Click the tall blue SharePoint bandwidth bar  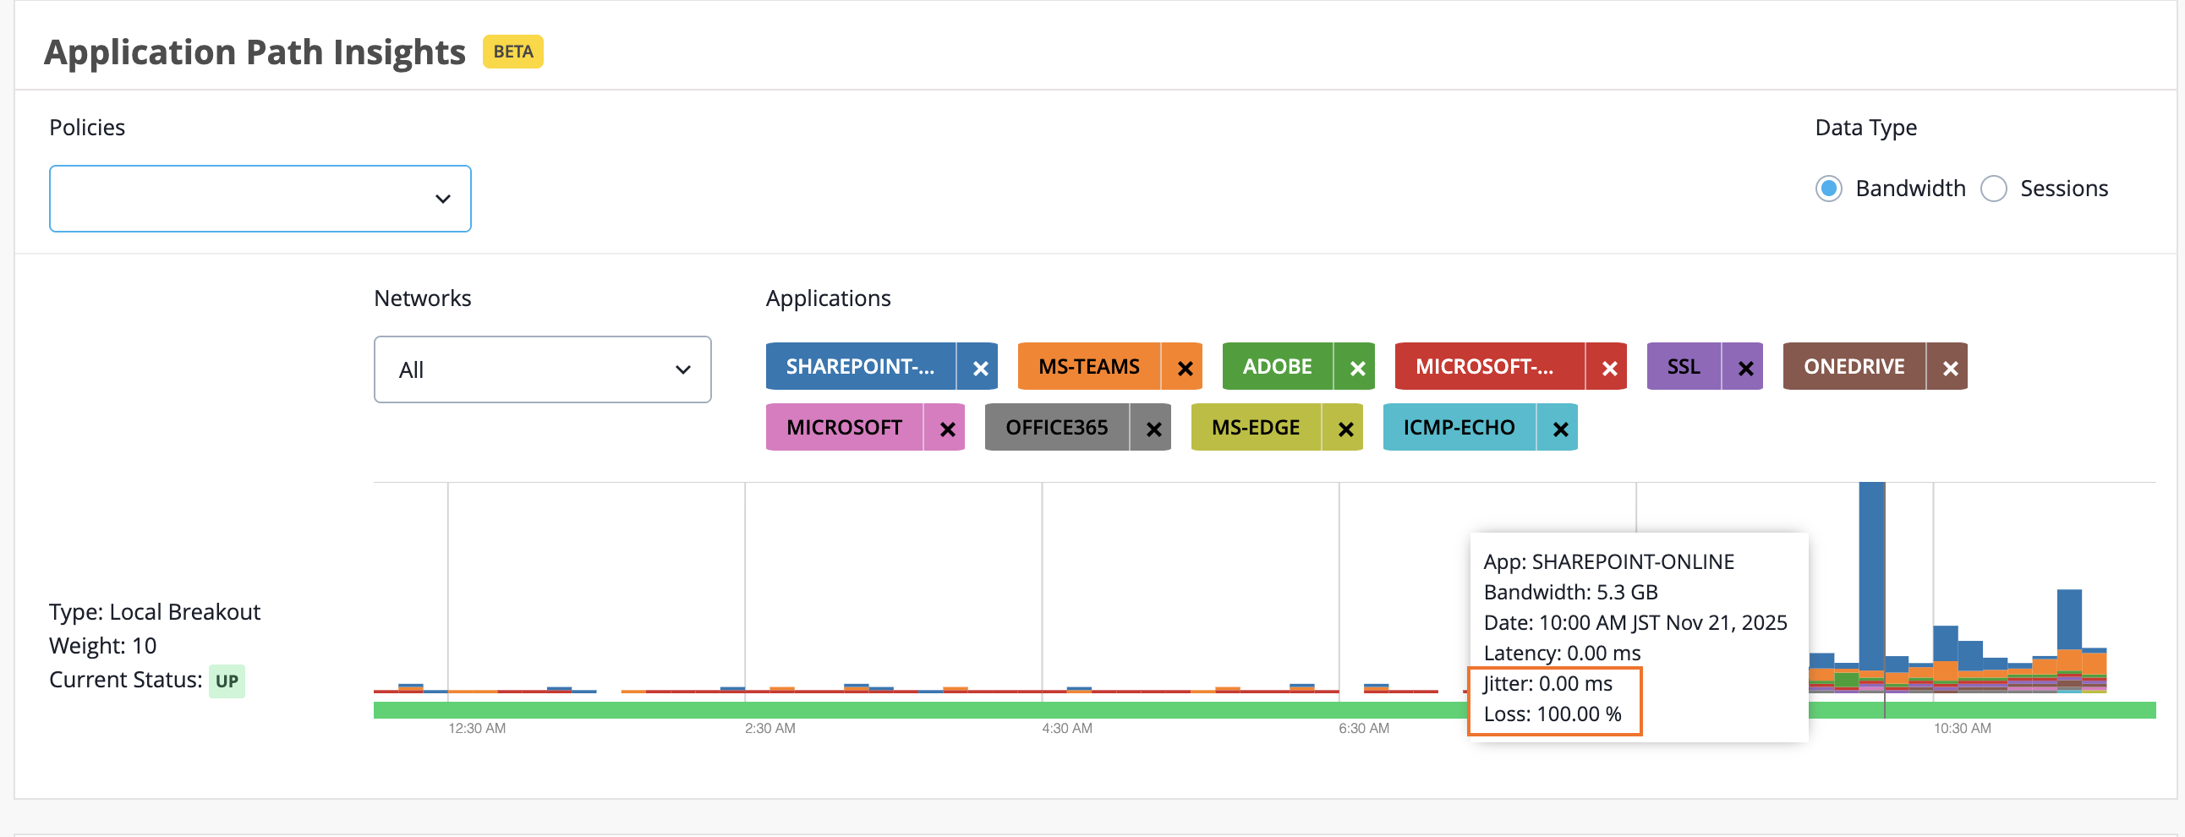(x=1870, y=577)
